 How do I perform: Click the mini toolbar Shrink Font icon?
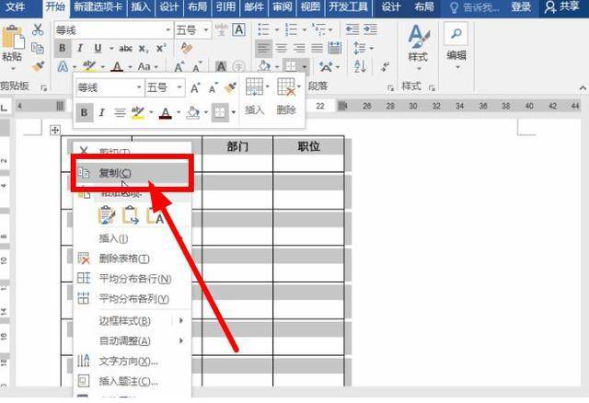213,88
